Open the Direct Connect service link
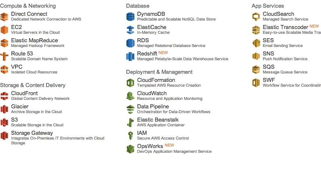The image size is (321, 173). (29, 14)
